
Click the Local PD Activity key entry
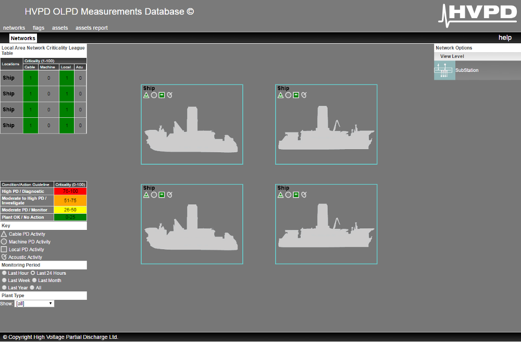click(22, 249)
